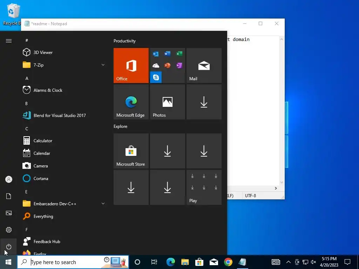Open Microsoft Store from taskbar
The width and height of the screenshot is (359, 269).
point(199,262)
